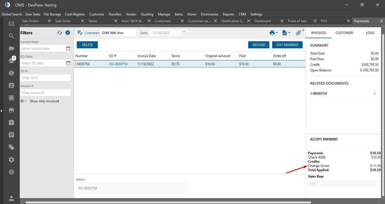Image resolution: width=385 pixels, height=204 pixels.
Task: Click the dollar sign sidebar icon
Action: [11, 73]
